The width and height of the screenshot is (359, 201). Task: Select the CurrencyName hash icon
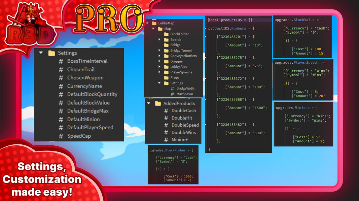pyautogui.click(x=61, y=86)
